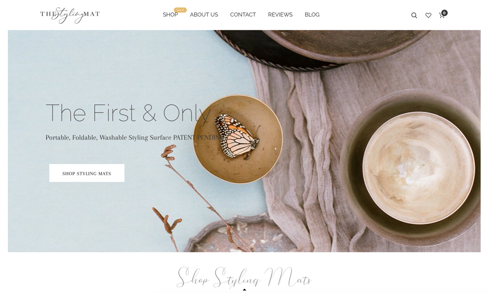This screenshot has height=293, width=488.
Task: Open the Blog section
Action: click(x=312, y=15)
